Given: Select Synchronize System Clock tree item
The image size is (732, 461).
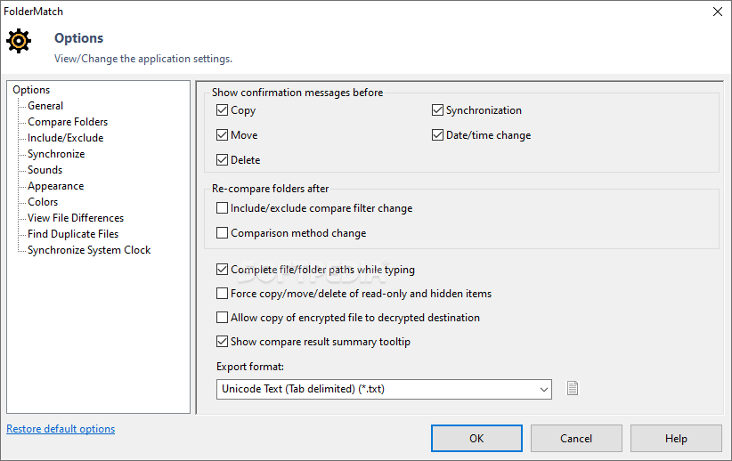Looking at the screenshot, I should [x=89, y=249].
